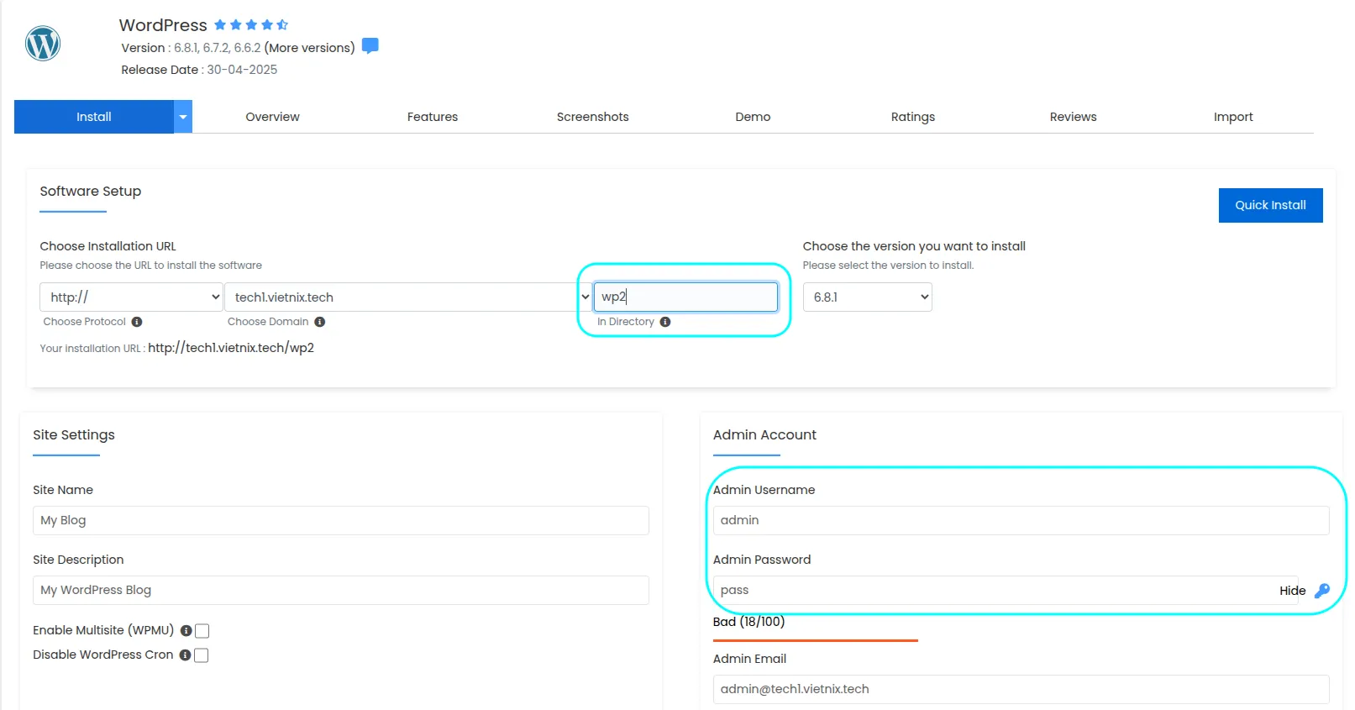Screen dimensions: 1355x710
Task: Open the Screenshots tab
Action: coord(592,117)
